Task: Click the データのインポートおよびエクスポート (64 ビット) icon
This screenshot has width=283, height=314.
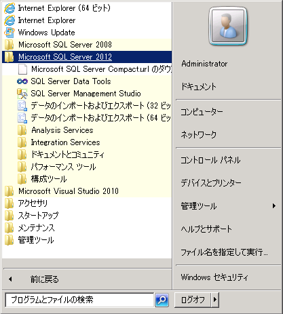Action: pyautogui.click(x=22, y=118)
